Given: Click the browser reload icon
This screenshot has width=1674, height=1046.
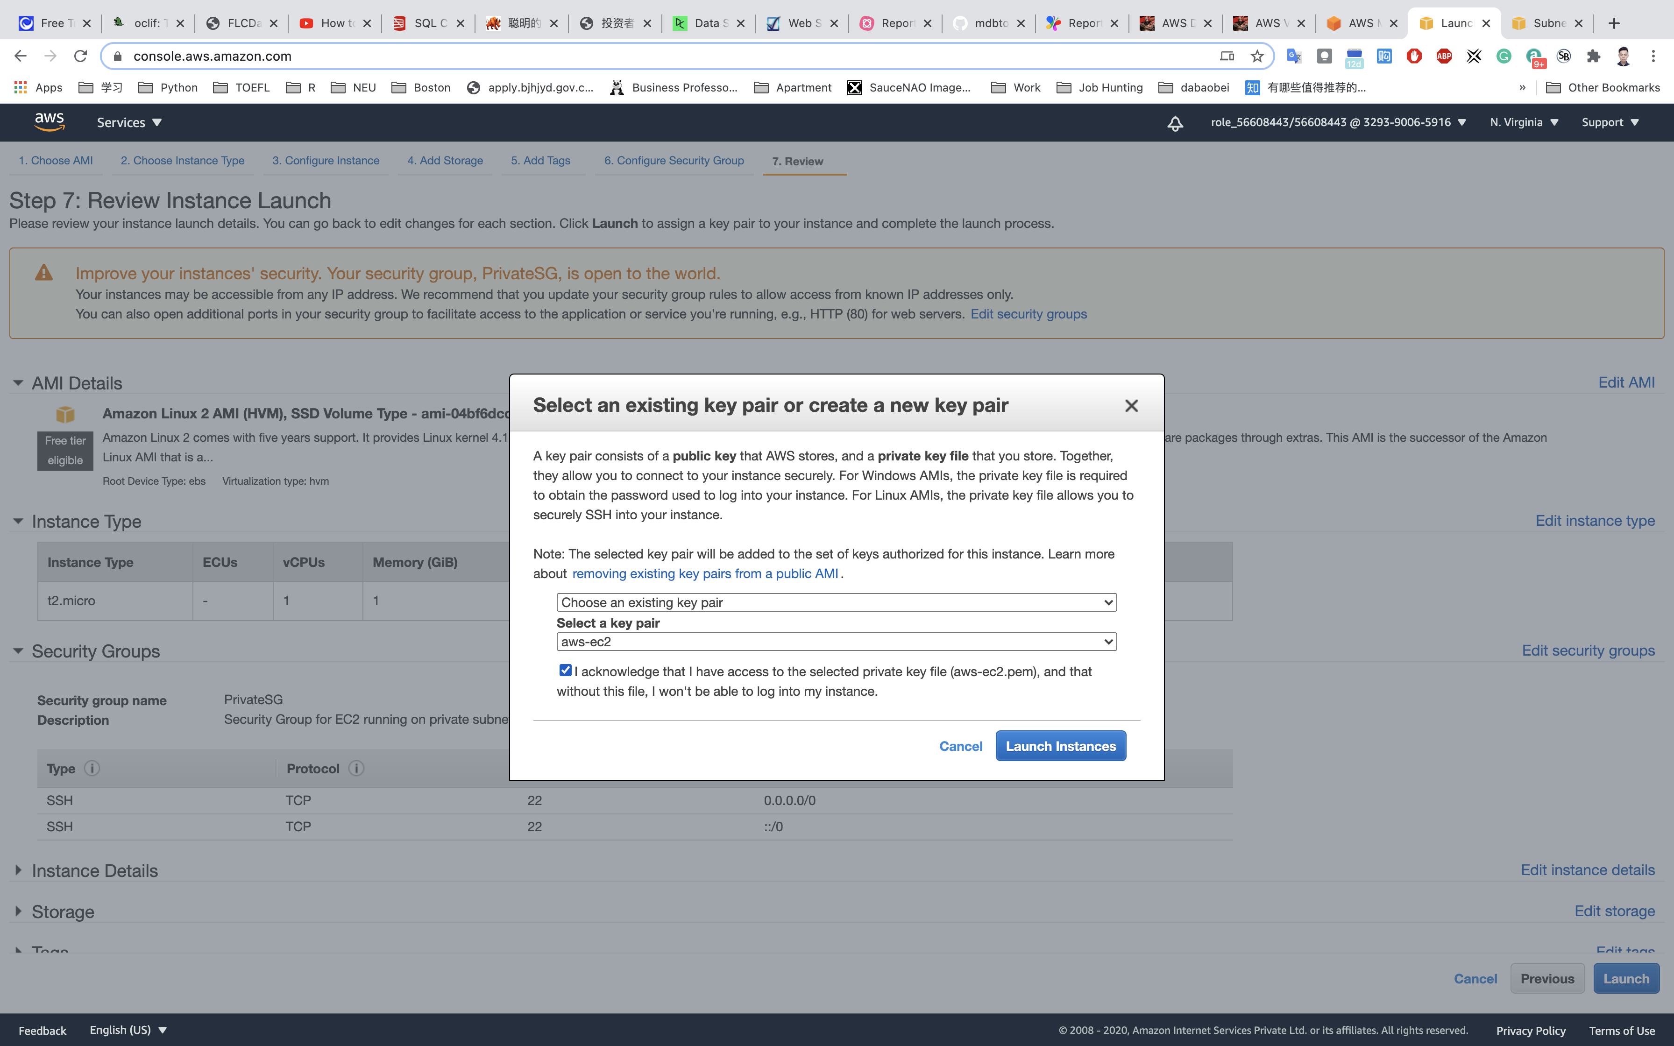Looking at the screenshot, I should 80,56.
